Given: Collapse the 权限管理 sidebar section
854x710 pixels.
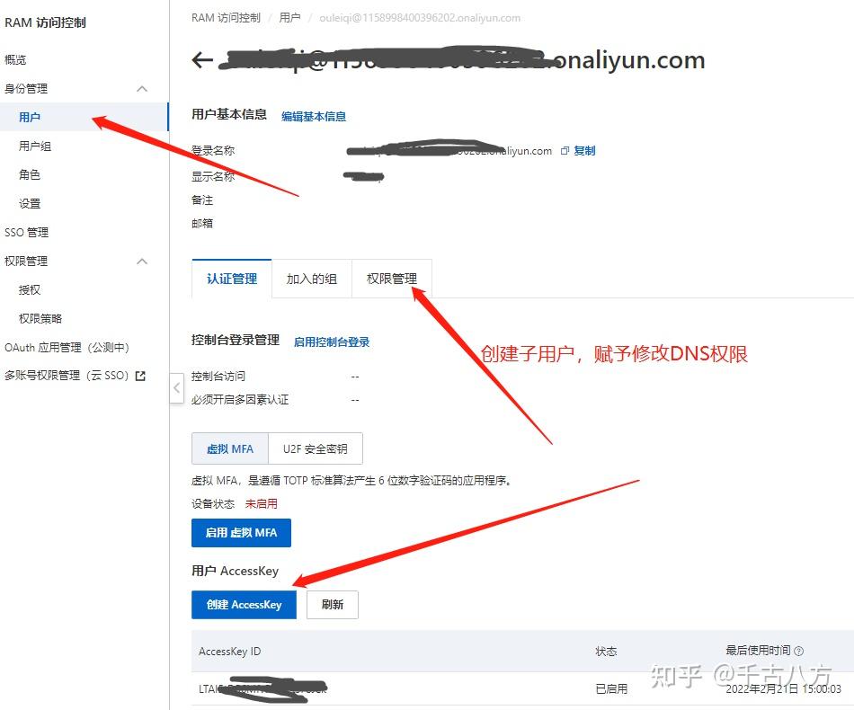Looking at the screenshot, I should pos(142,262).
